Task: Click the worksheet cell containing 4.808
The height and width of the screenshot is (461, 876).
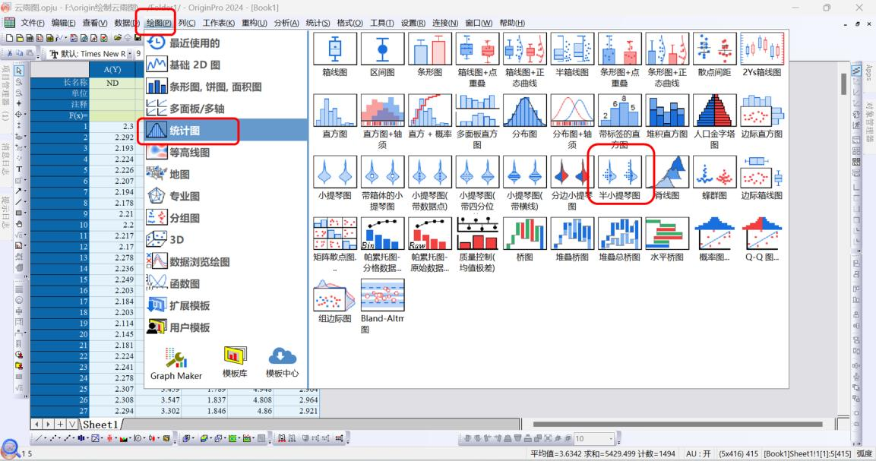Action: 251,400
